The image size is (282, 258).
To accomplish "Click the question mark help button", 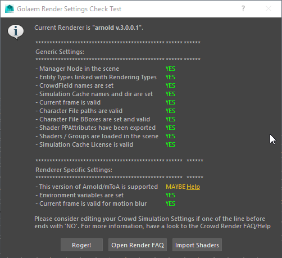I will (243, 8).
